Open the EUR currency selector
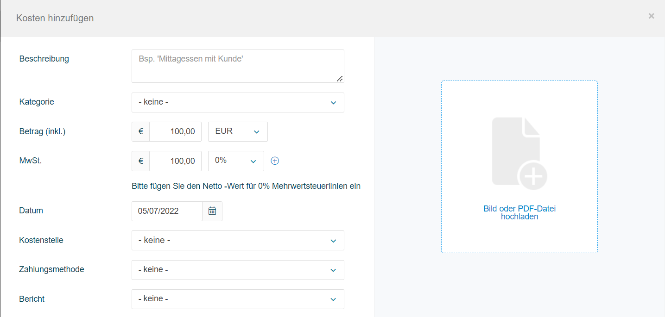This screenshot has height=317, width=665. pyautogui.click(x=238, y=131)
